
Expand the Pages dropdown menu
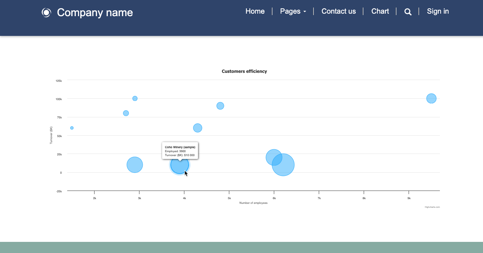click(x=293, y=11)
